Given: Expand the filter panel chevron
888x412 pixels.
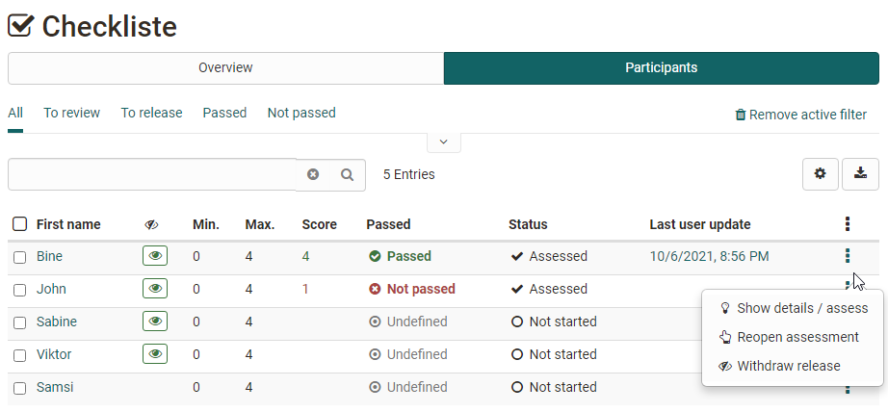Looking at the screenshot, I should coord(443,142).
